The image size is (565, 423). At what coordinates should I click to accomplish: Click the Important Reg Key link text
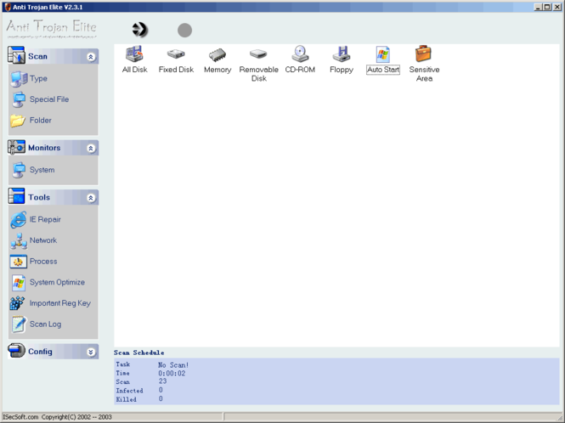[x=60, y=303]
